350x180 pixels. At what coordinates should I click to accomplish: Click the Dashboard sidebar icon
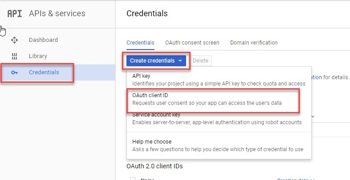pyautogui.click(x=14, y=40)
